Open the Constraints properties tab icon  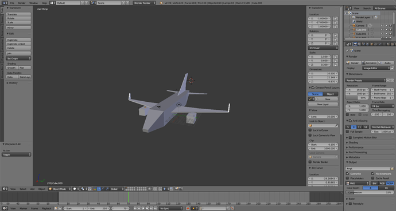(376, 44)
